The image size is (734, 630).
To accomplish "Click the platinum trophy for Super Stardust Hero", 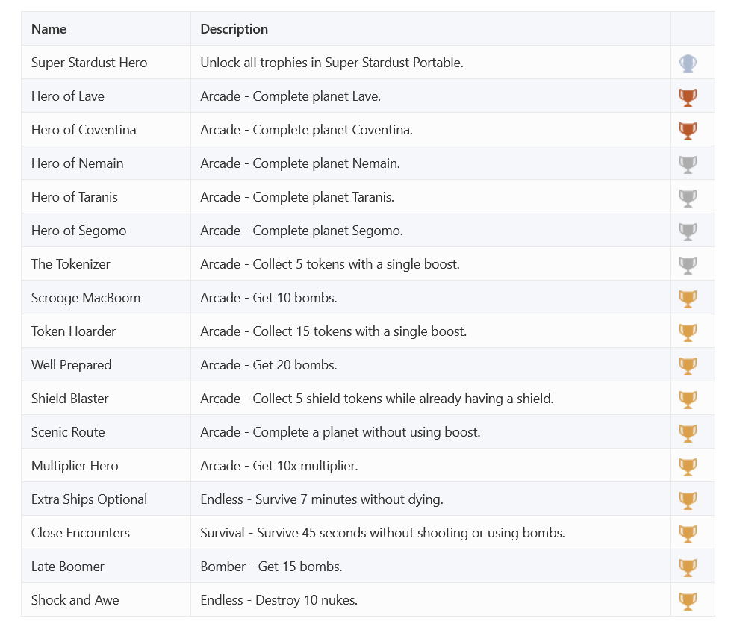I will 688,63.
